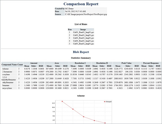Click toluene in the compound name column
The image size is (162, 124).
coord(5,69)
